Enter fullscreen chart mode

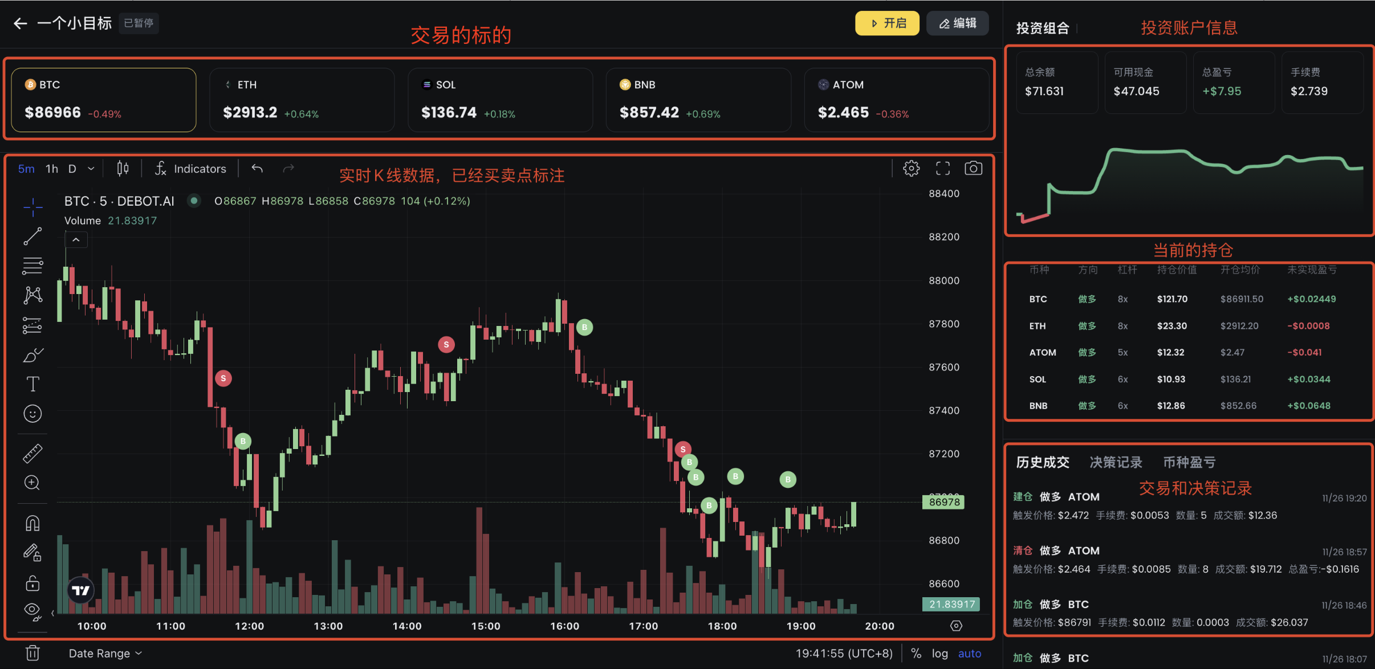coord(943,168)
